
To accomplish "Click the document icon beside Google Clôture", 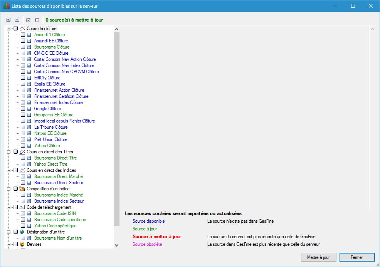I will point(29,109).
